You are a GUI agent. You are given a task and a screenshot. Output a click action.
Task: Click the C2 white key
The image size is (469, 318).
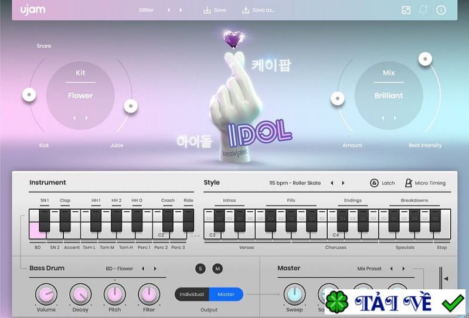[x=161, y=235]
